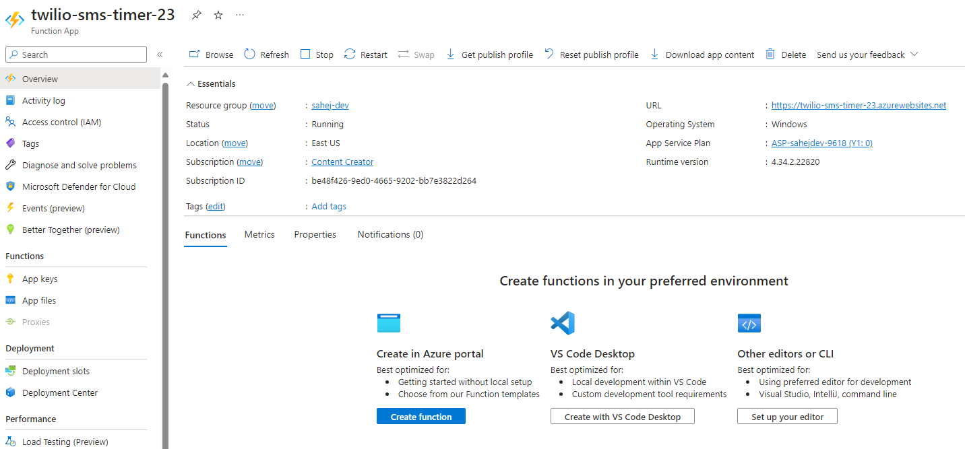This screenshot has height=449, width=965.
Task: Collapse the left navigation menu
Action: coord(160,55)
